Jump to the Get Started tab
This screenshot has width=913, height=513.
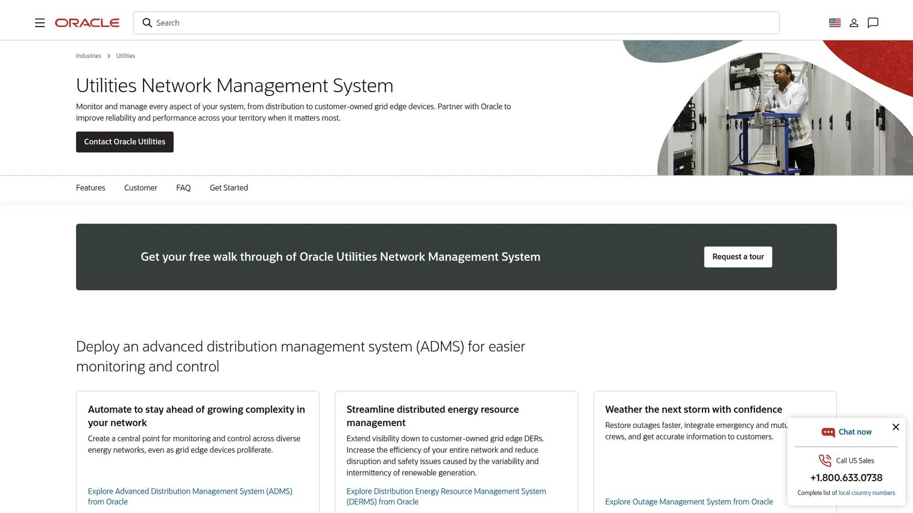point(229,188)
